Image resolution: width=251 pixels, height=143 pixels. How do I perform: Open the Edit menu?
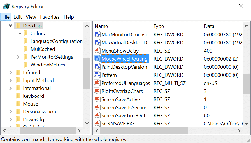coord(18,17)
